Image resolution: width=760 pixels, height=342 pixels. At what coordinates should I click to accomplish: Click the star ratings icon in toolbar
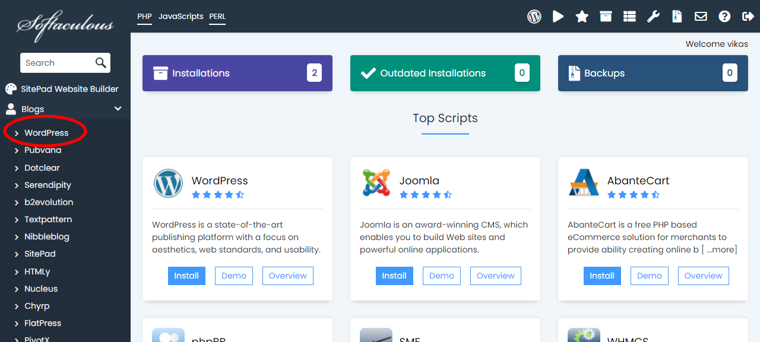582,17
